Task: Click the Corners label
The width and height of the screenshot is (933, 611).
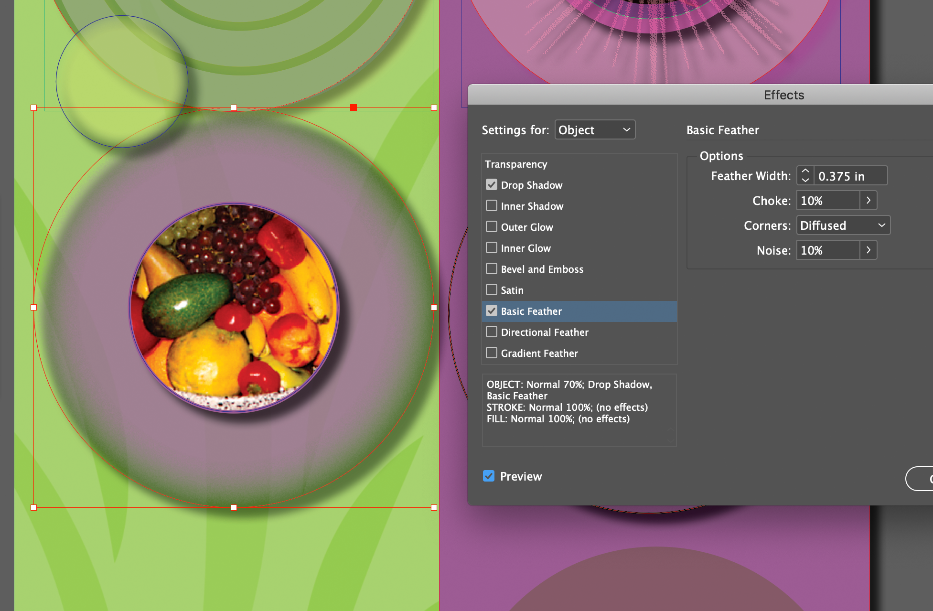Action: 767,226
